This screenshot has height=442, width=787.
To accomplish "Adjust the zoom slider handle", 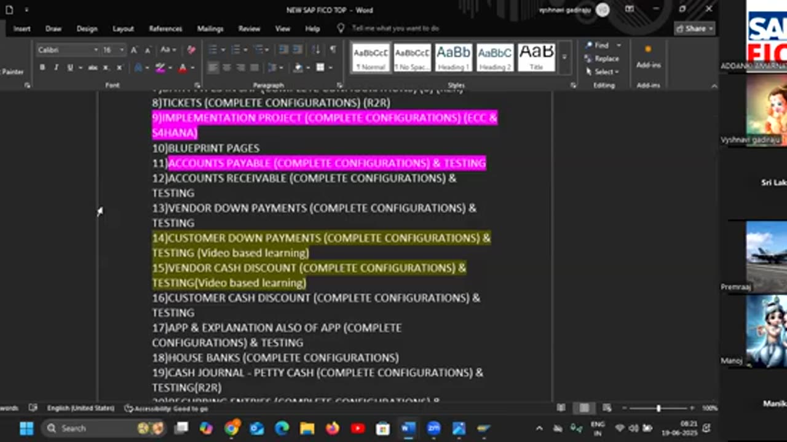I will click(x=658, y=408).
